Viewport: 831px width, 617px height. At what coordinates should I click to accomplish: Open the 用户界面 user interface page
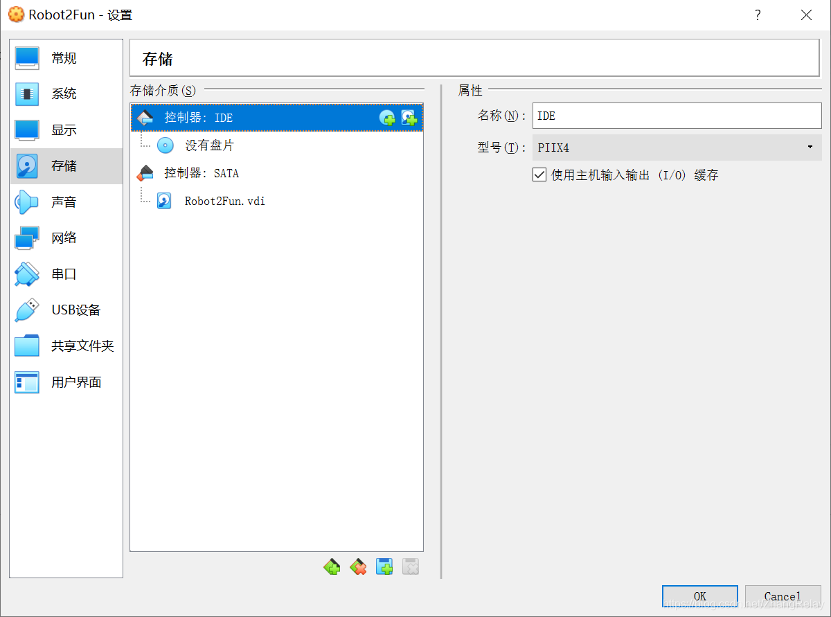tap(66, 382)
